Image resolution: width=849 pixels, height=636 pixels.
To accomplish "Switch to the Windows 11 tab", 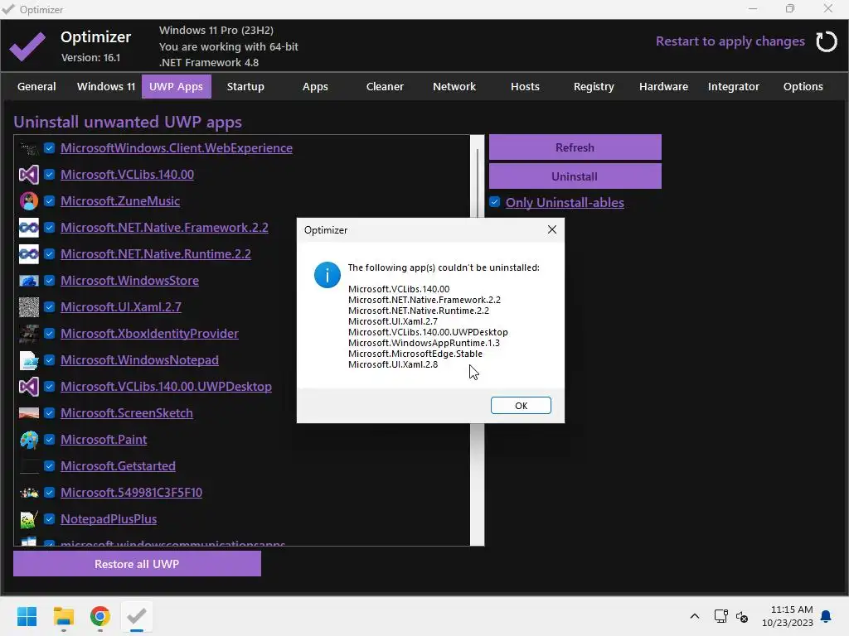I will pyautogui.click(x=106, y=86).
